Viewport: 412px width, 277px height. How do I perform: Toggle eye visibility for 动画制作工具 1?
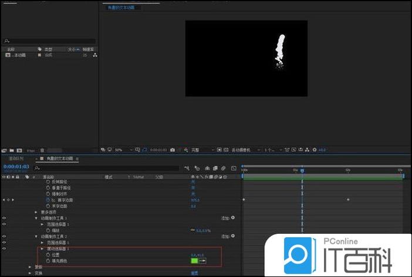(x=4, y=218)
